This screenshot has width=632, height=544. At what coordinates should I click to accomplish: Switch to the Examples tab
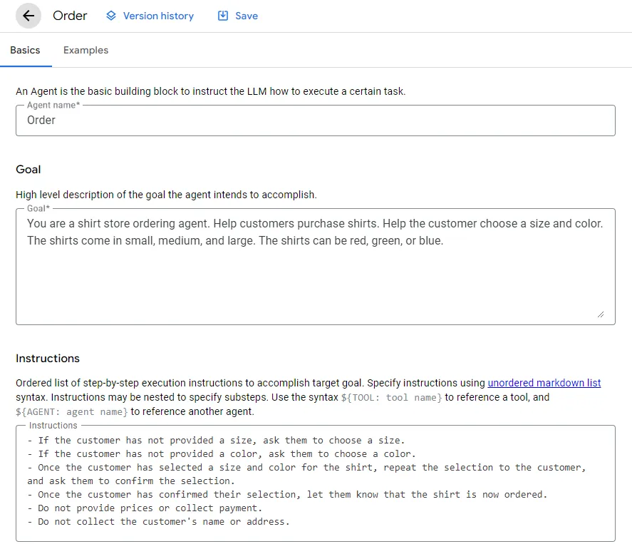tap(86, 50)
